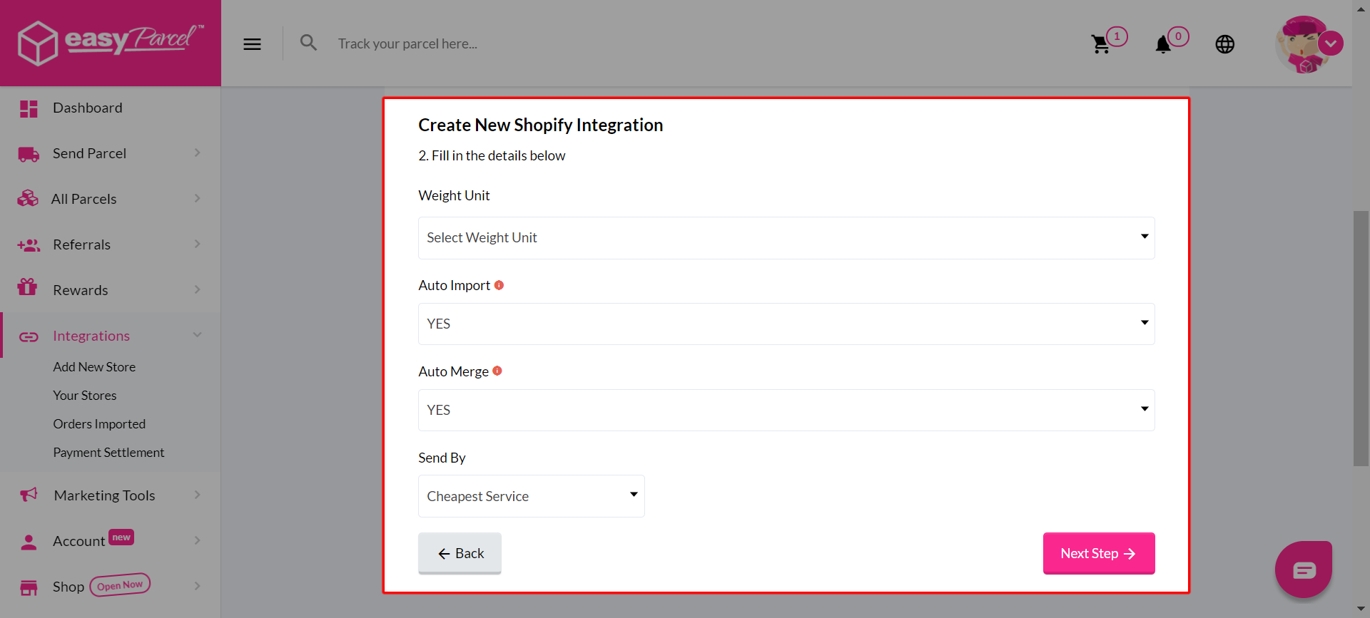Viewport: 1370px width, 618px height.
Task: Click the Dashboard icon
Action: (29, 108)
